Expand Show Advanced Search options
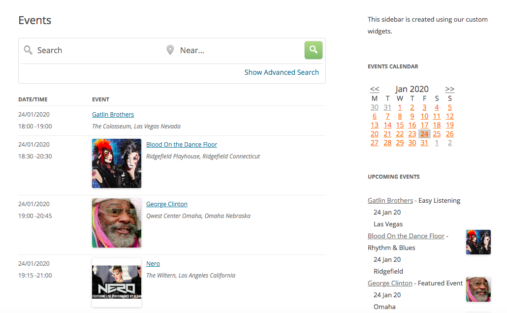 [281, 72]
